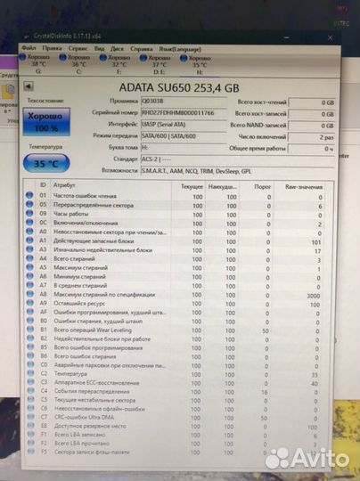Click status icon of attribute 09
Image resolution: width=360 pixels, height=481 pixels.
point(29,213)
